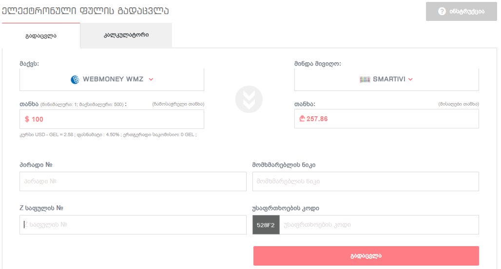Switch to the კალკულატორი tab
Image resolution: width=501 pixels, height=269 pixels.
point(126,35)
